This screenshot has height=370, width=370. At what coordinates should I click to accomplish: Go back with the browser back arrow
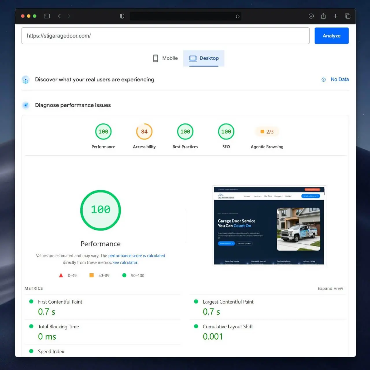pos(60,16)
